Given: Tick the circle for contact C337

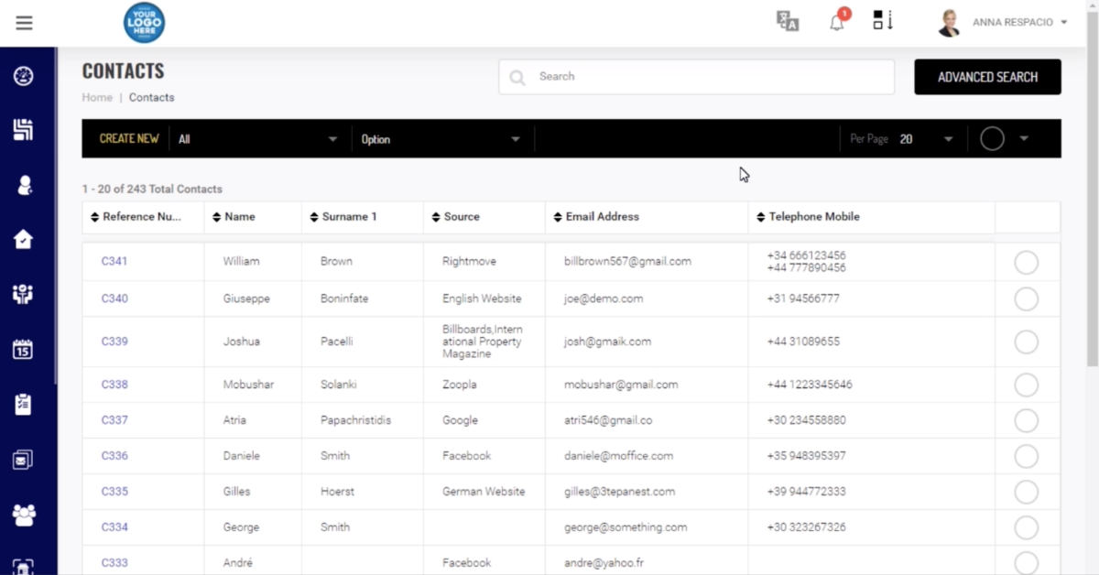Looking at the screenshot, I should click(x=1027, y=420).
